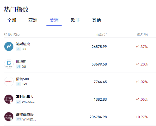Open the 富时墨西哥 index name
The image size is (156, 126).
[x=25, y=114]
